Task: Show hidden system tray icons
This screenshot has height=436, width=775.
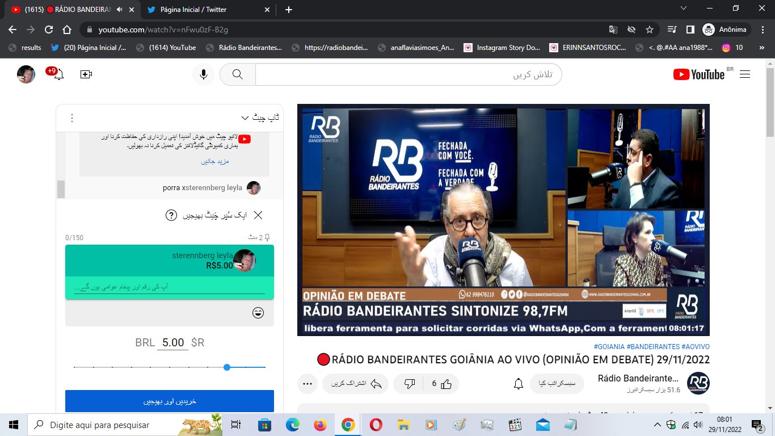Action: [658, 425]
